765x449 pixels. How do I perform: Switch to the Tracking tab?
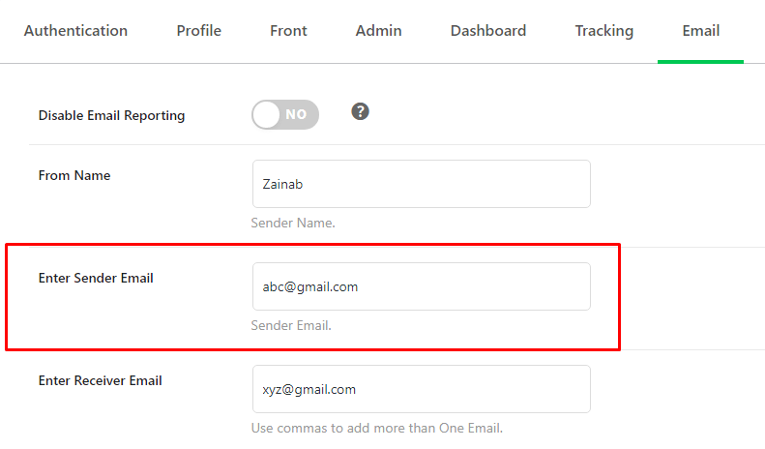604,31
